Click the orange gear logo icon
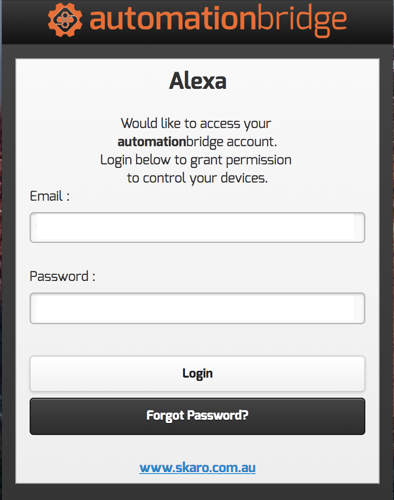 click(66, 20)
